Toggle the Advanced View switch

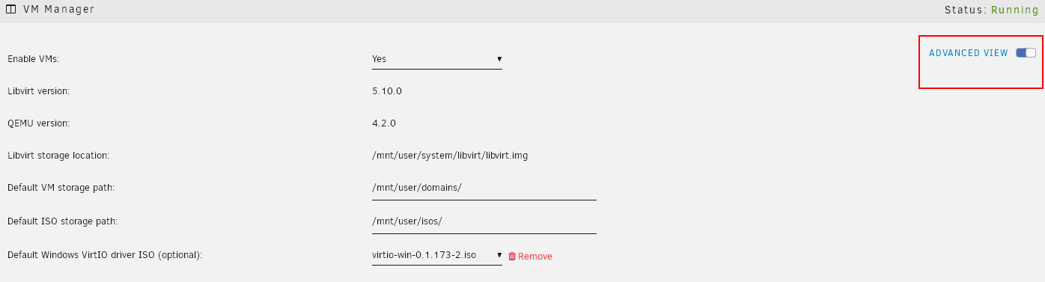coord(1026,53)
